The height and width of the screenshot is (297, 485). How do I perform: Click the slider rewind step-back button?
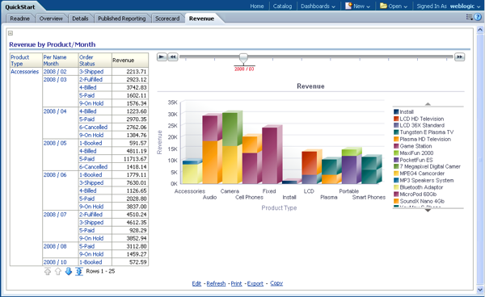[173, 56]
